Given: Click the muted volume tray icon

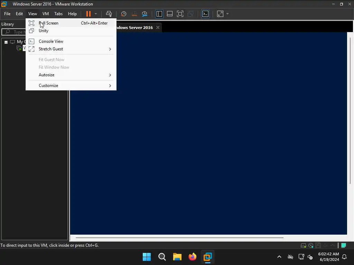Looking at the screenshot, I should pyautogui.click(x=310, y=257).
